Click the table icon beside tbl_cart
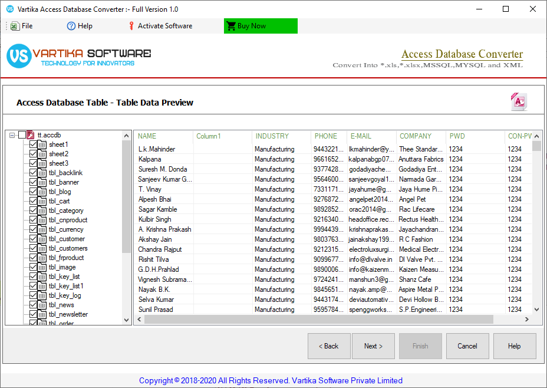Screen dimensions: 547x388 [x=42, y=201]
